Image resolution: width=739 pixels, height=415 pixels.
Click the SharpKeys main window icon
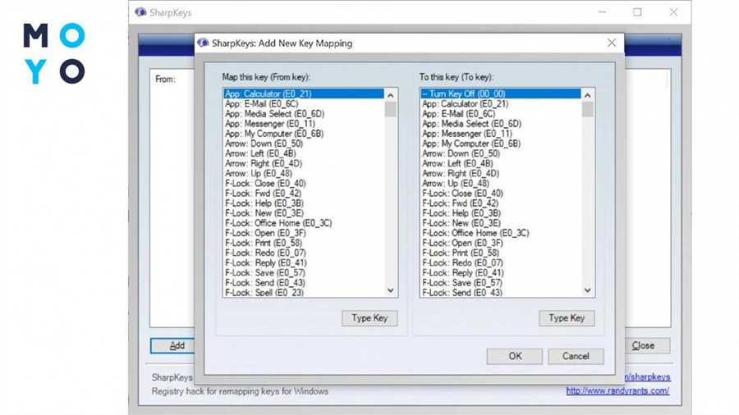140,13
